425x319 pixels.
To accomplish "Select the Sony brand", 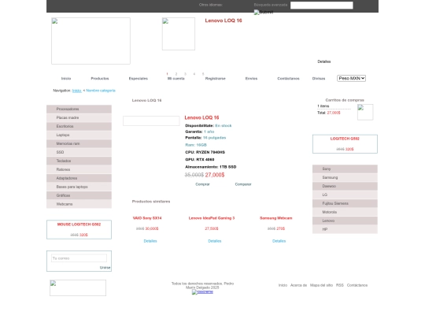I will pos(345,169).
